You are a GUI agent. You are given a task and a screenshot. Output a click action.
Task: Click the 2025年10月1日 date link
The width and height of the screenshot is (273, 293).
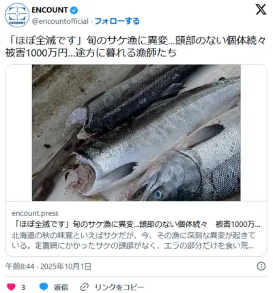click(66, 266)
